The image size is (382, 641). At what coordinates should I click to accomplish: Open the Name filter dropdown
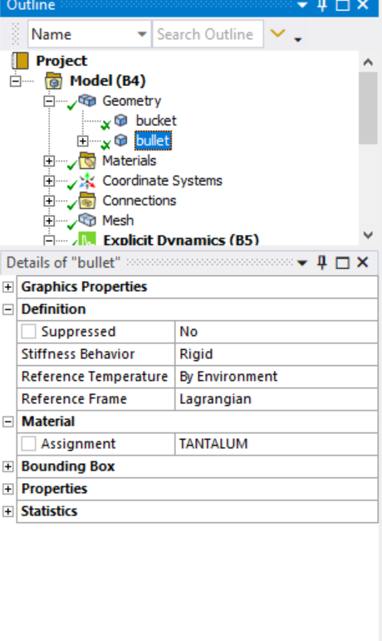point(142,34)
